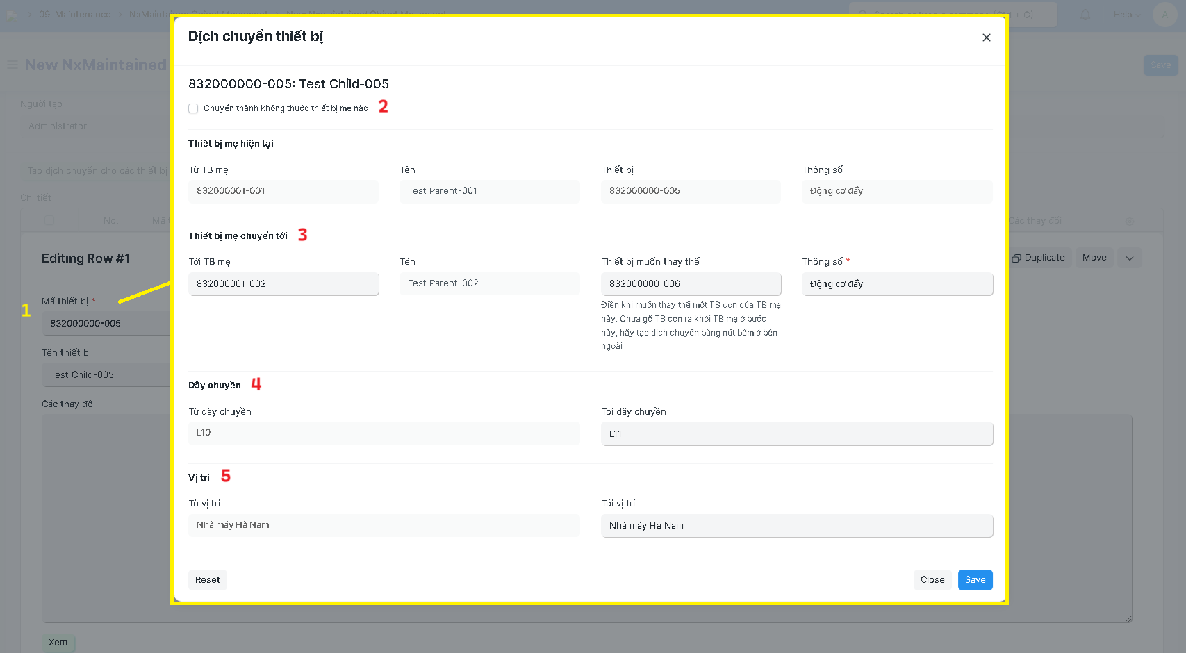
Task: Tick the Chuyển thành không thuộc thiết bị mẹ nào checkbox
Action: [x=193, y=108]
